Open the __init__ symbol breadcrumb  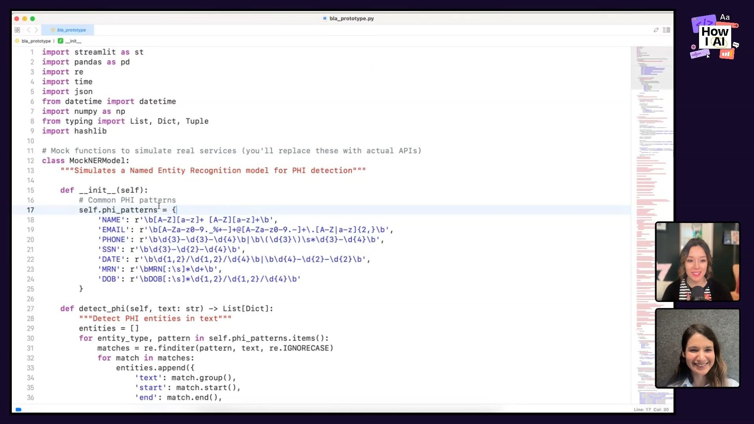pos(73,41)
